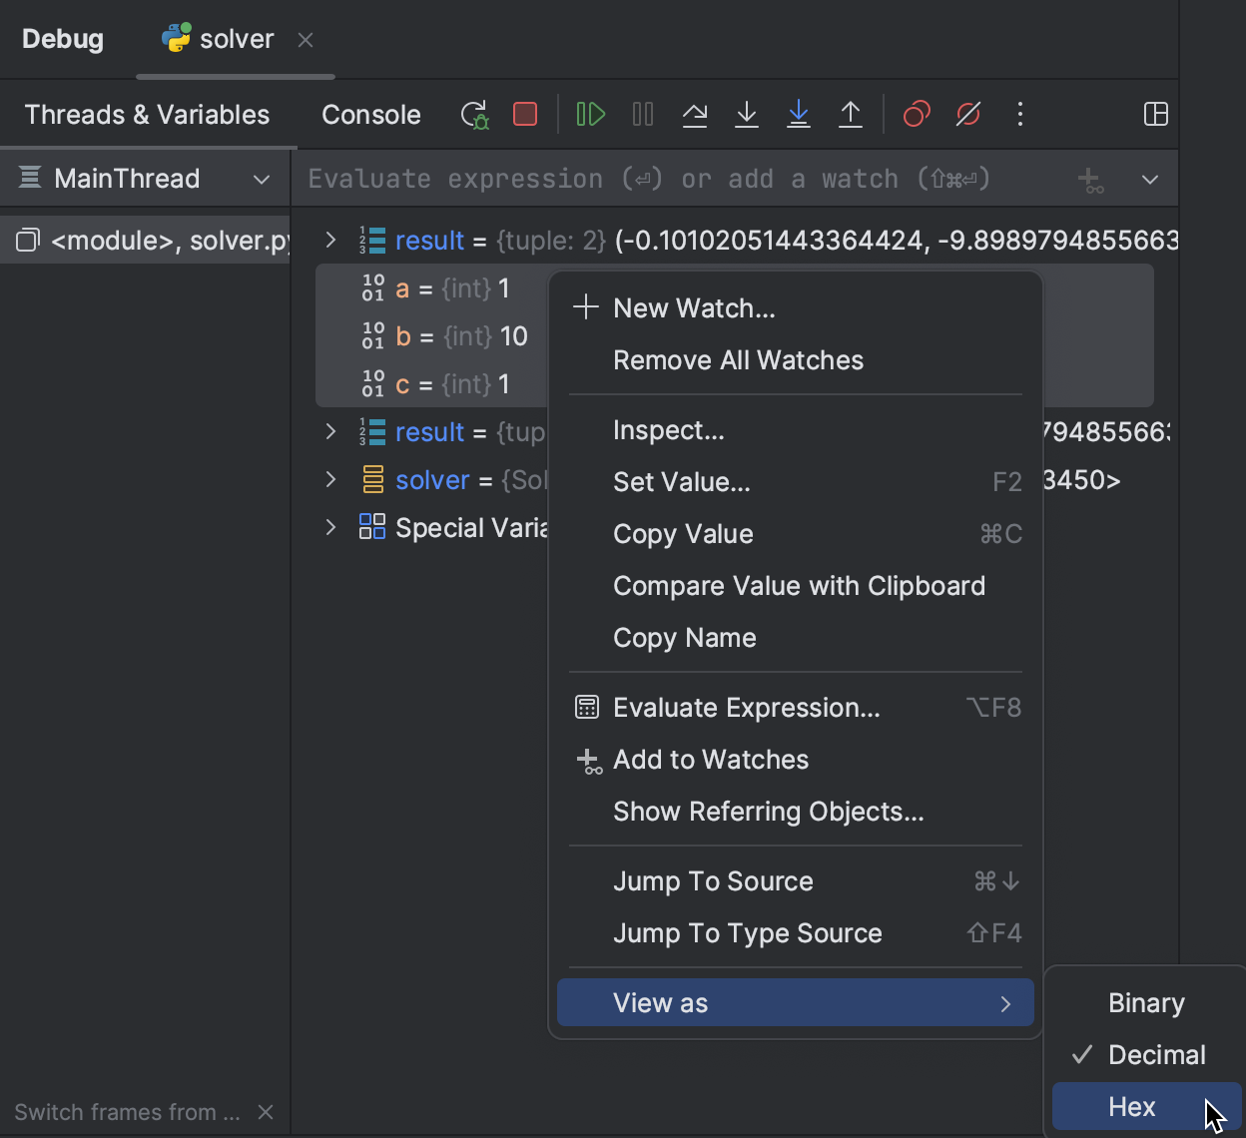This screenshot has height=1138, width=1246.
Task: Open View Breakpoints dialog
Action: coord(917,114)
